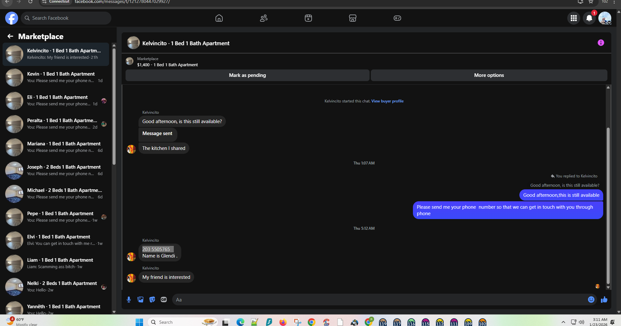The image size is (621, 326).
Task: Choose a sticker from the sticker icon
Action: coord(152,300)
